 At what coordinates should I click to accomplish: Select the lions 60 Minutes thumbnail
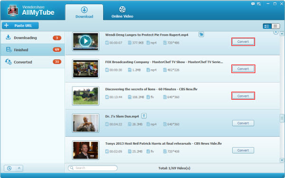pyautogui.click(x=85, y=96)
